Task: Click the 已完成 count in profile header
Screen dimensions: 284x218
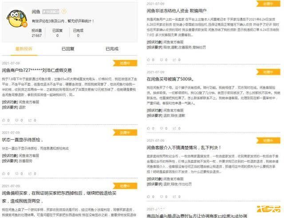Action: coord(78,33)
